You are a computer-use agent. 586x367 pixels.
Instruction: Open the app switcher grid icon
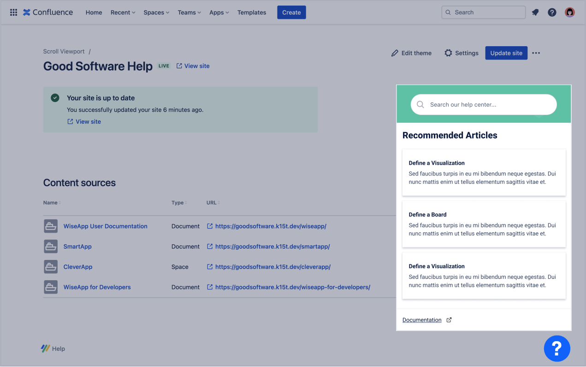click(x=14, y=12)
